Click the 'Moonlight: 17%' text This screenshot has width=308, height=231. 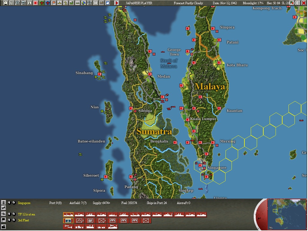[253, 3]
